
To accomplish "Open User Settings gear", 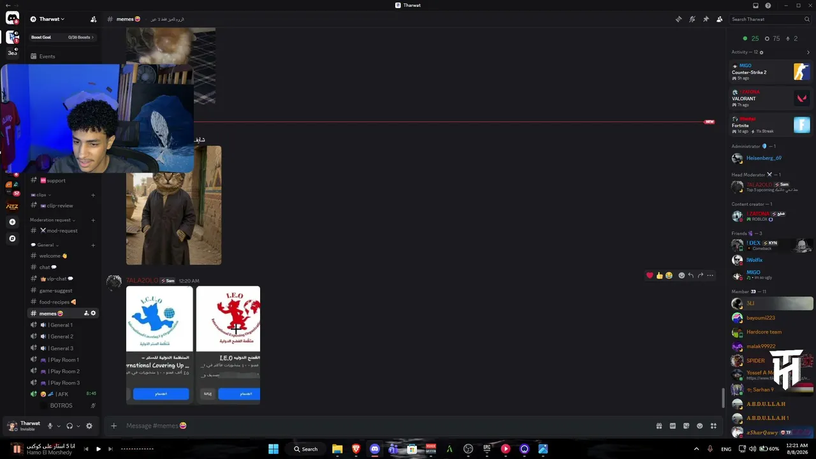I will tap(89, 426).
